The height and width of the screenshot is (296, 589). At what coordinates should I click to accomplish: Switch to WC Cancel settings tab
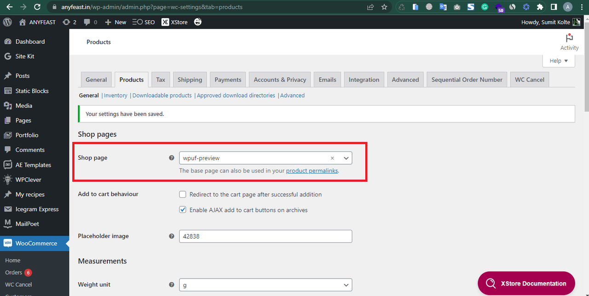(530, 80)
